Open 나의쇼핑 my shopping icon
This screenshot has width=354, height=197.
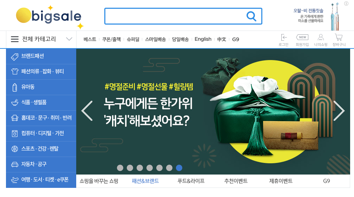(x=321, y=40)
